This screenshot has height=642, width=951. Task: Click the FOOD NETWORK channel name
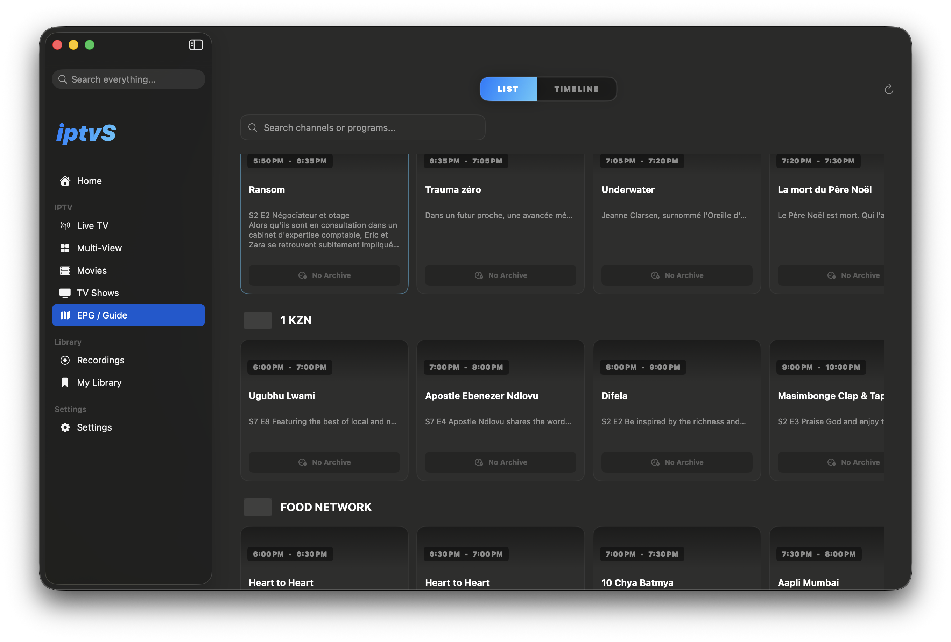[326, 507]
